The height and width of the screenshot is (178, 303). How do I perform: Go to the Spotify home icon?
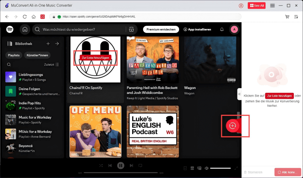[25, 29]
